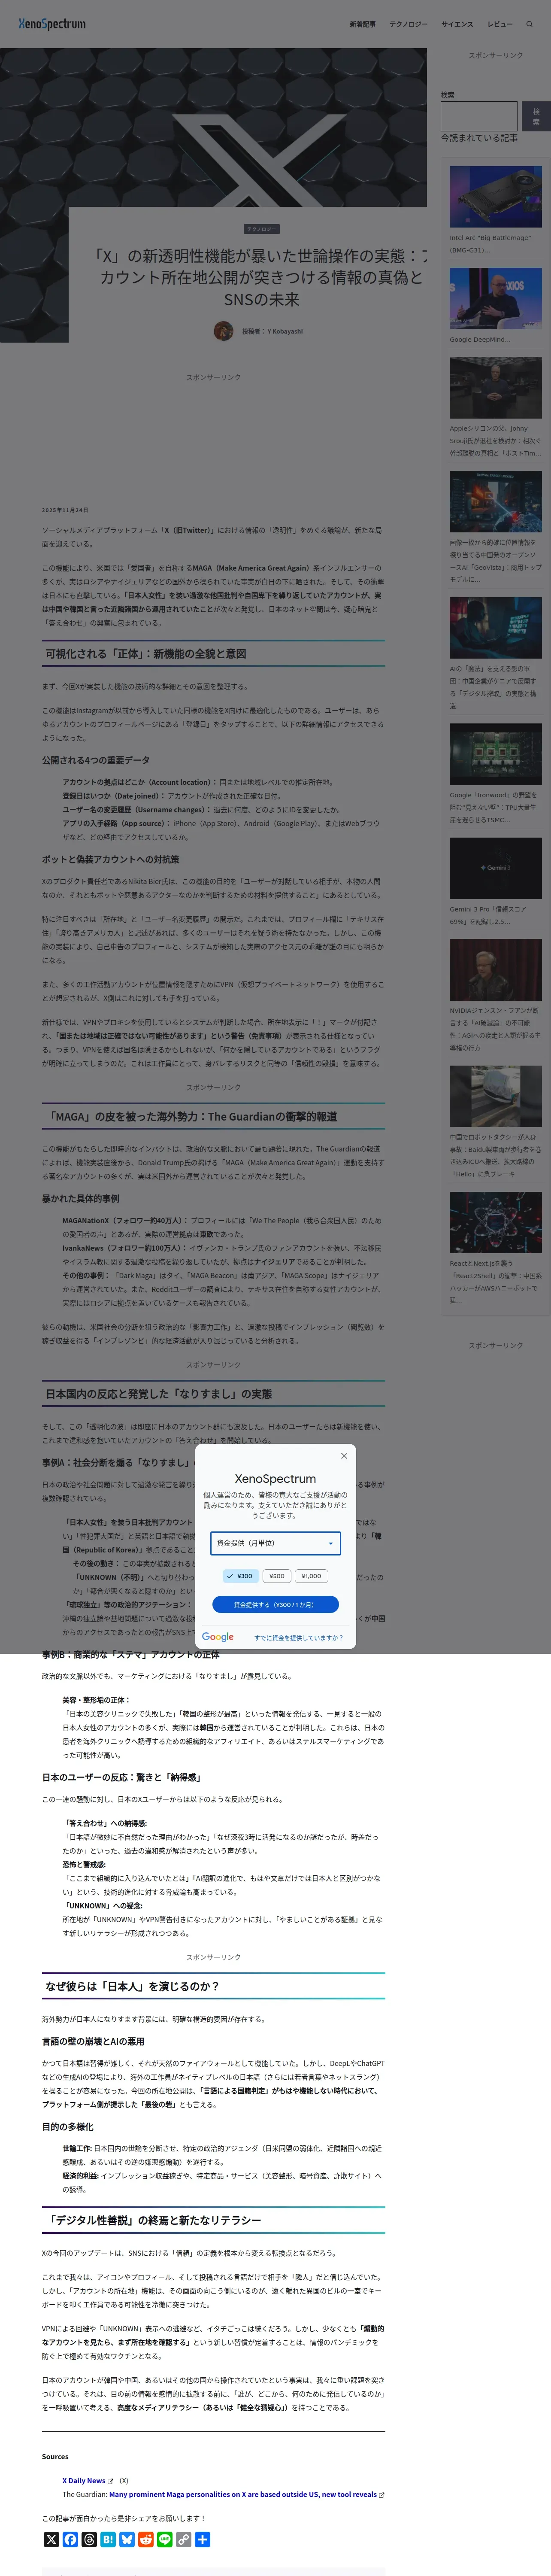Share the article on Reddit
Viewport: 551px width, 2576px height.
146,2539
